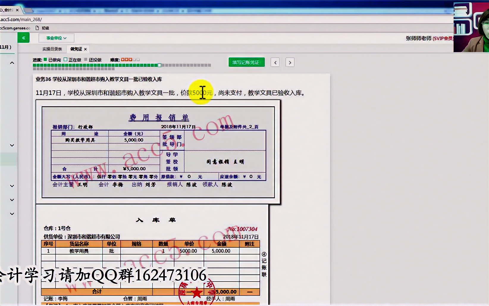
Task: Click the 填写记账凭证 button
Action: coord(247,62)
